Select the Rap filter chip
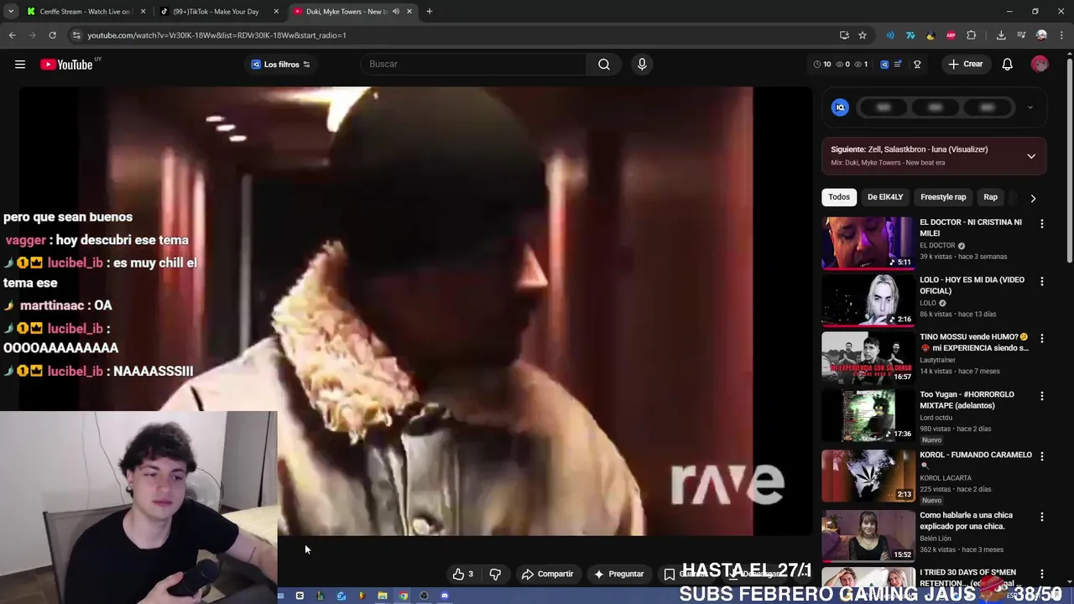 click(x=990, y=197)
